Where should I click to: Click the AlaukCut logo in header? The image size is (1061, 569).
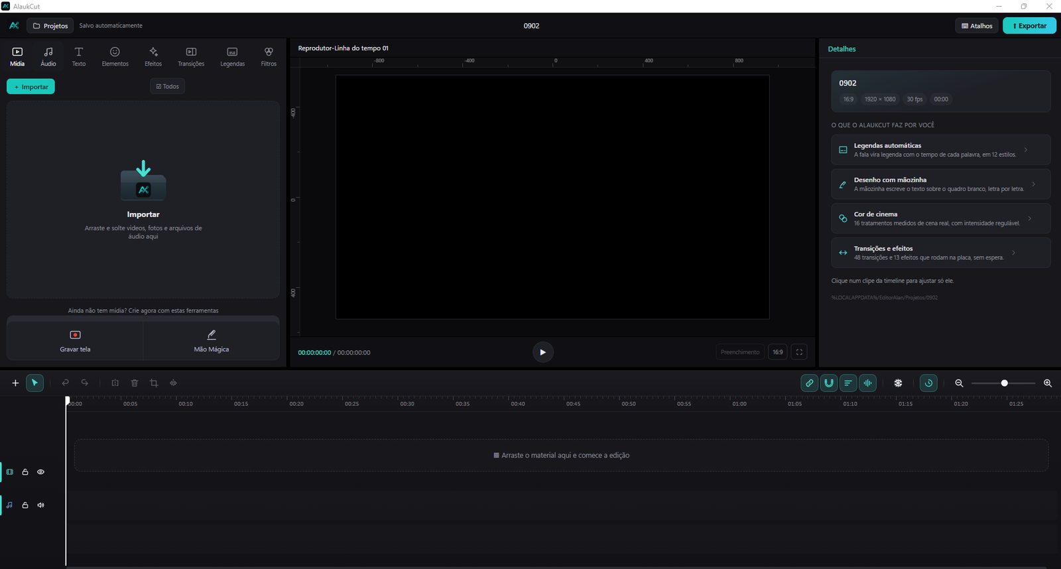[x=14, y=26]
